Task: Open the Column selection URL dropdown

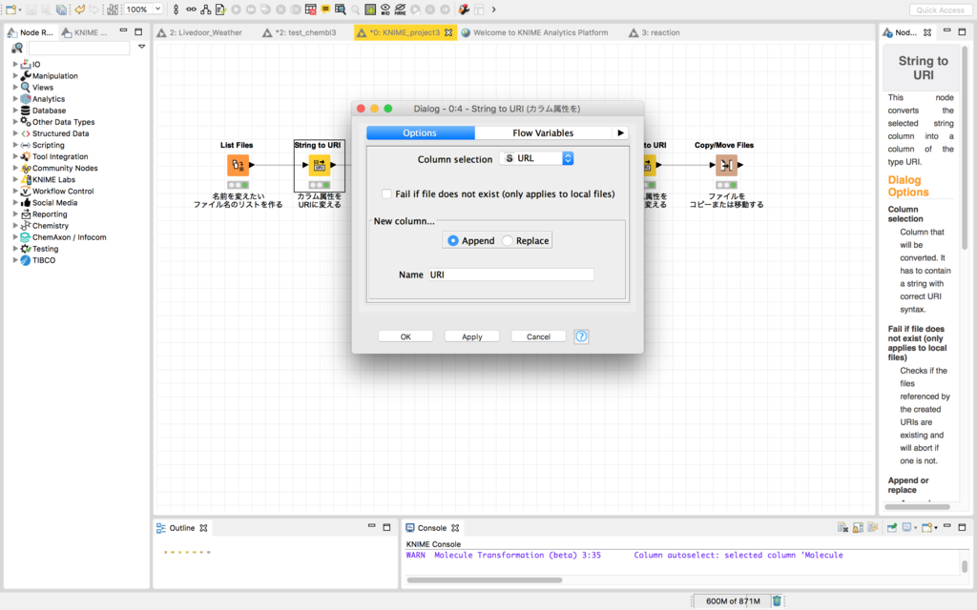Action: (x=536, y=158)
